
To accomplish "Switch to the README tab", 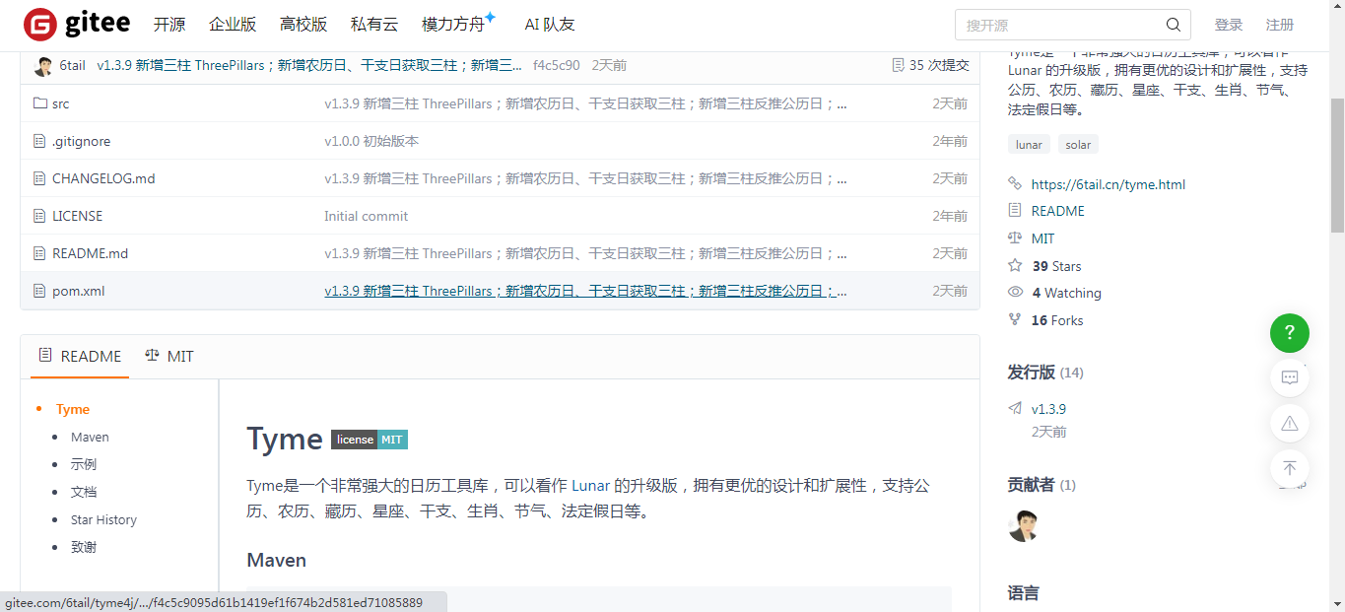I will tap(80, 357).
